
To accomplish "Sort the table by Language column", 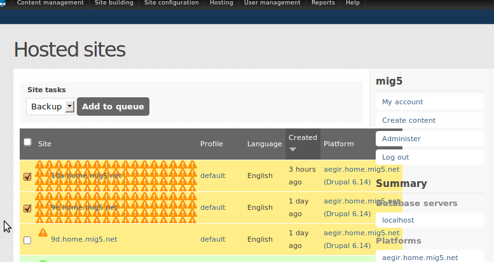I will point(264,144).
